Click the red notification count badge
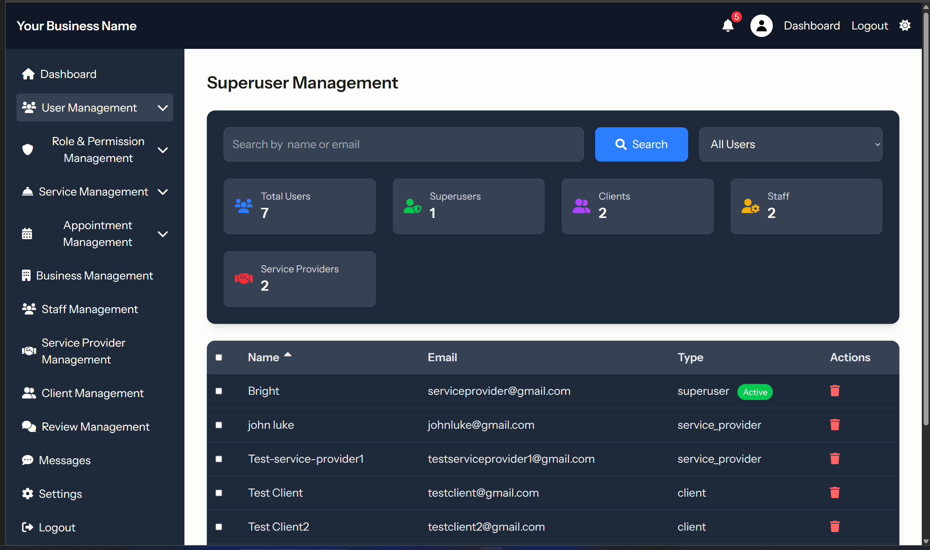 point(736,17)
